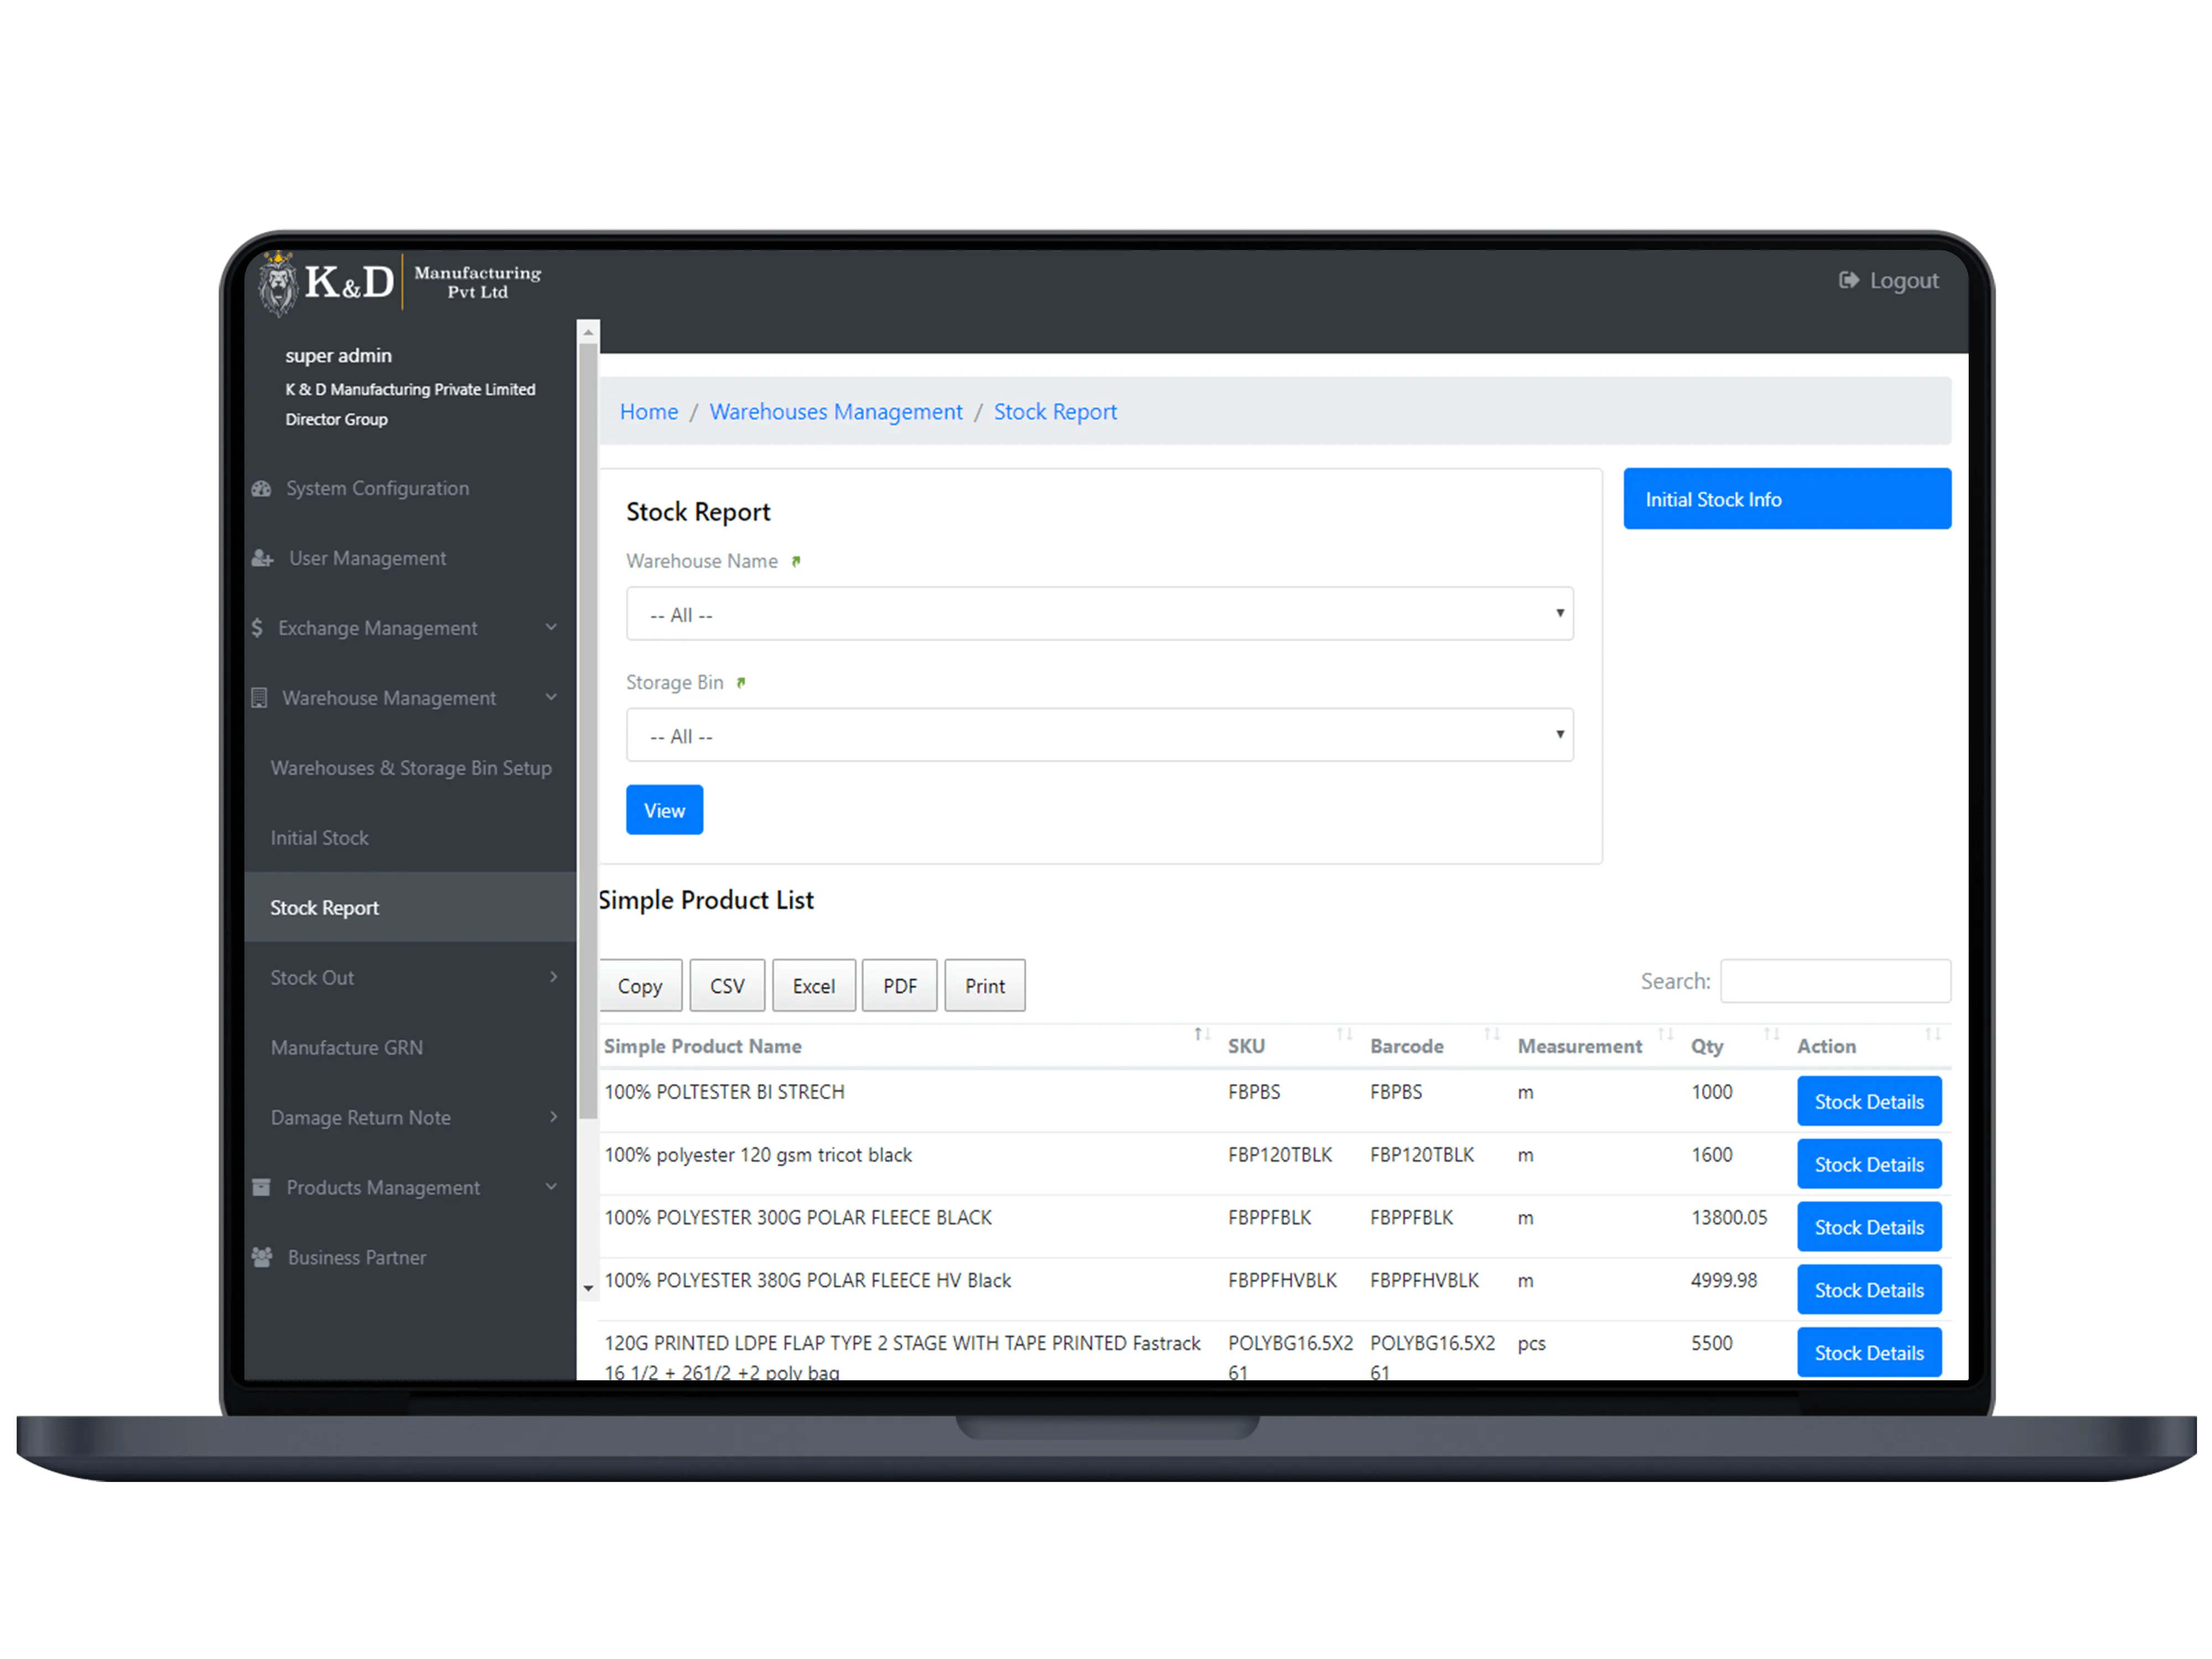Open the Storage Bin dropdown

click(x=1097, y=734)
